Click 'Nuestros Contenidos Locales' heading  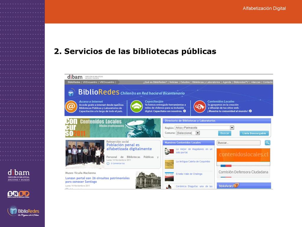click(183, 143)
